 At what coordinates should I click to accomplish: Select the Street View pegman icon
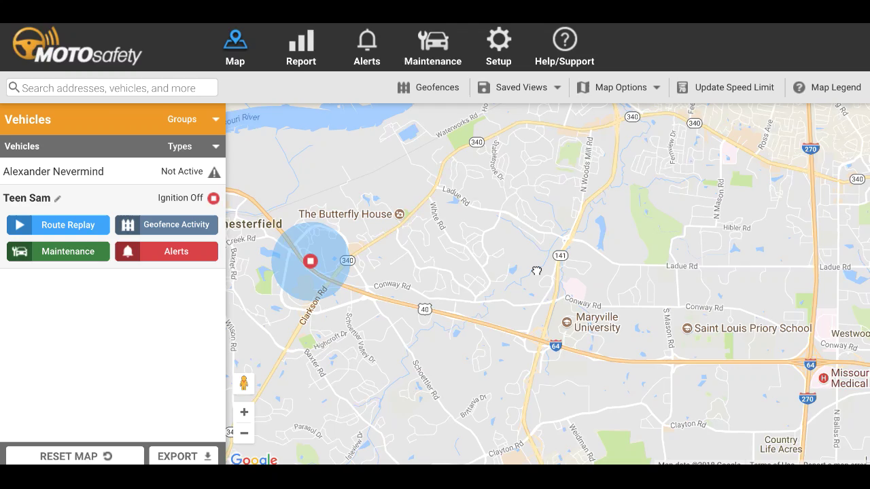[x=244, y=384]
